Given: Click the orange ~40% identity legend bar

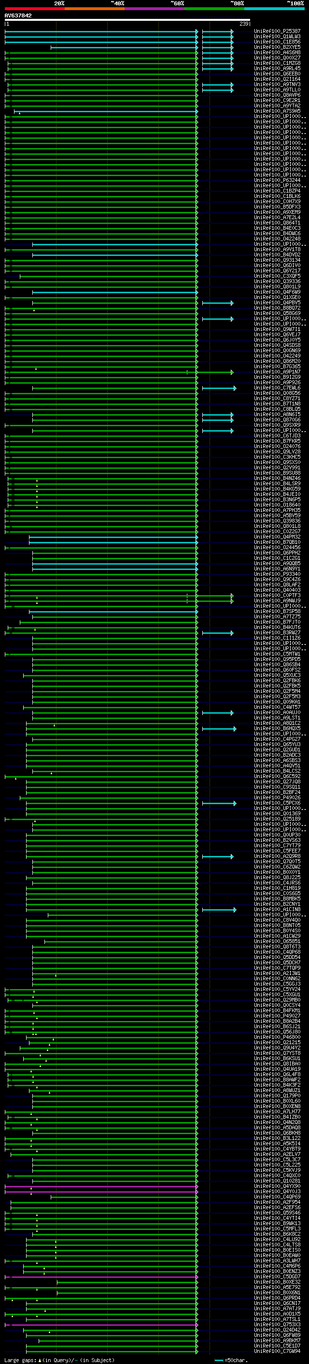Looking at the screenshot, I should (x=95, y=9).
